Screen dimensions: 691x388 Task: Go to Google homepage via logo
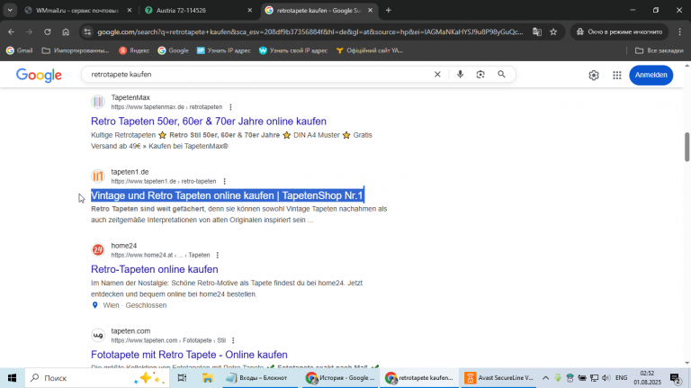(39, 75)
